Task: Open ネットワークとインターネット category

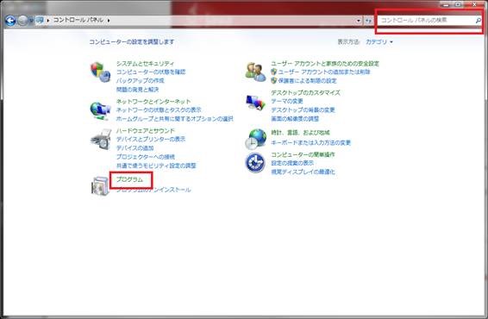Action: pyautogui.click(x=153, y=102)
